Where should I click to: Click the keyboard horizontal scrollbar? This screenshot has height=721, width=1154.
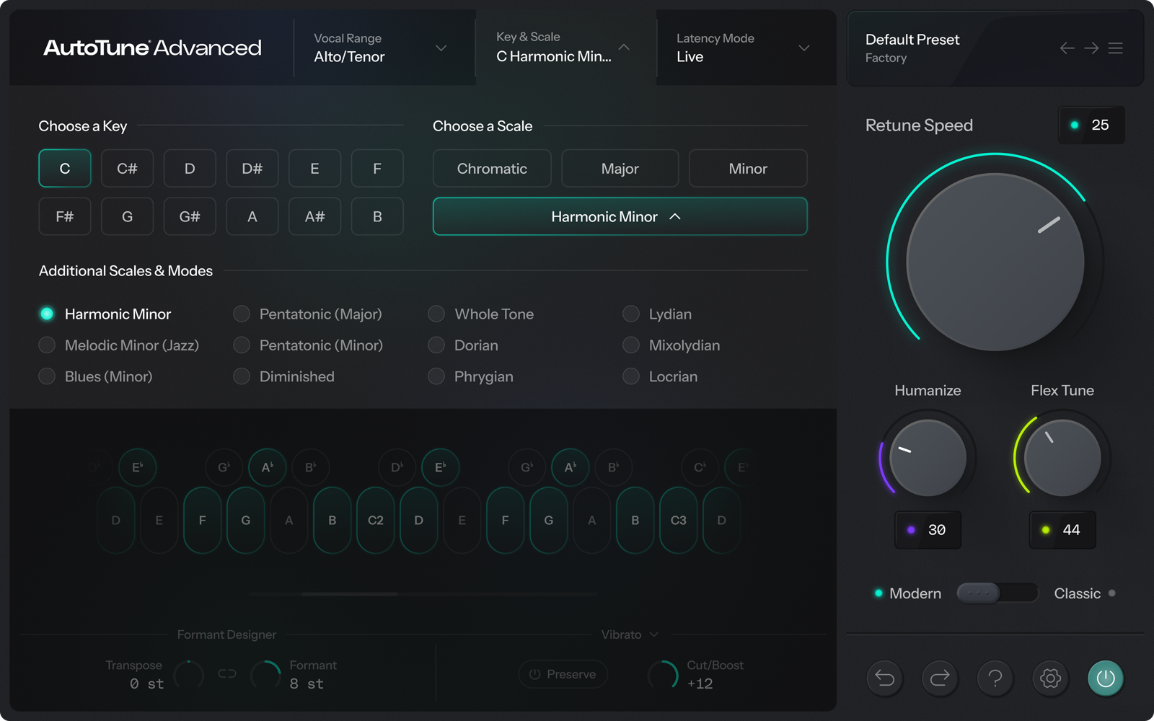(x=350, y=594)
